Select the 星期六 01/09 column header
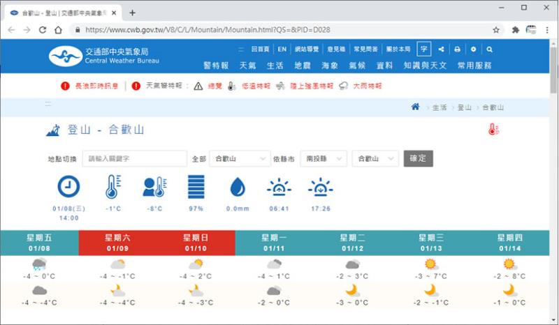This screenshot has height=325, width=559. click(x=117, y=243)
